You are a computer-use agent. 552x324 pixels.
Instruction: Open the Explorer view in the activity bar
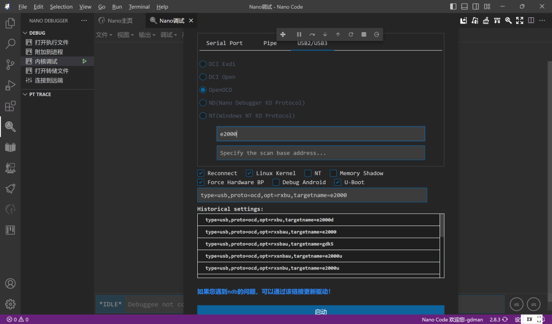tap(10, 23)
